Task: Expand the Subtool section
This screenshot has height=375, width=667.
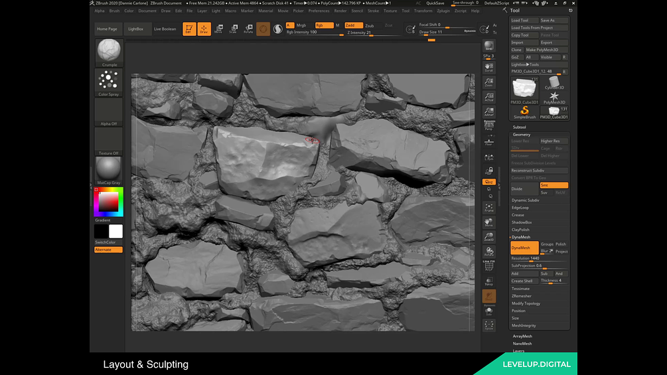Action: click(x=519, y=127)
